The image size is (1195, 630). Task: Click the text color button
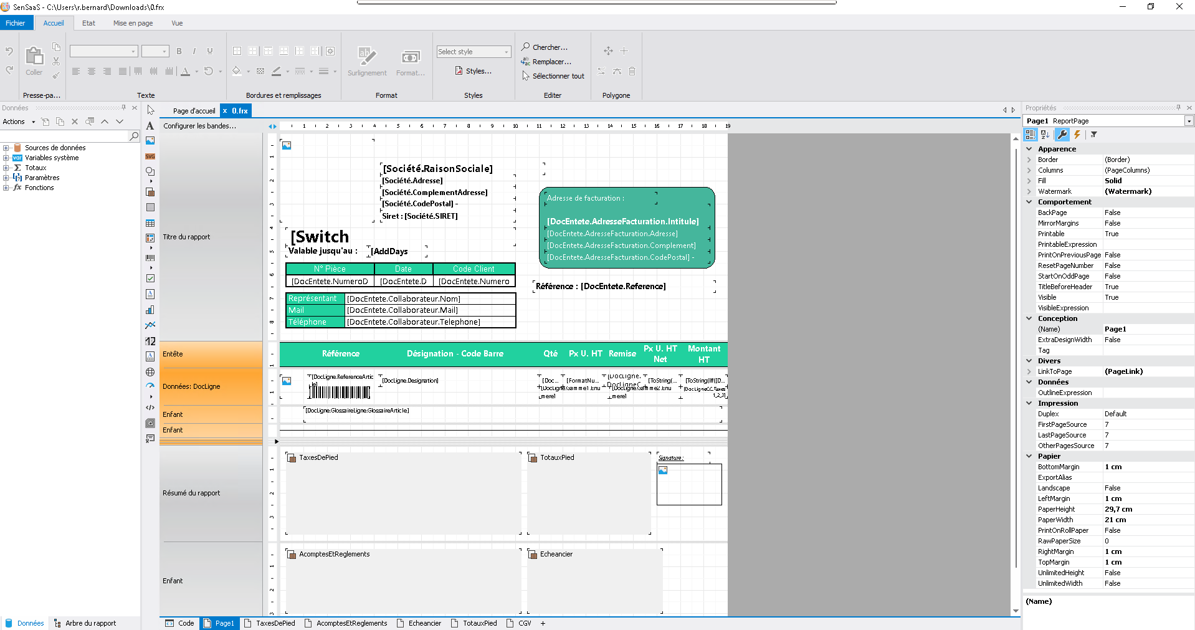pos(185,72)
